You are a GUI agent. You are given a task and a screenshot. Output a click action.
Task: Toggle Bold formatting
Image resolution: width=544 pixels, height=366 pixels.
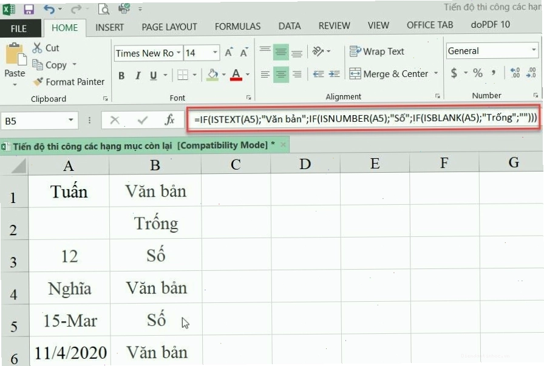pos(121,76)
